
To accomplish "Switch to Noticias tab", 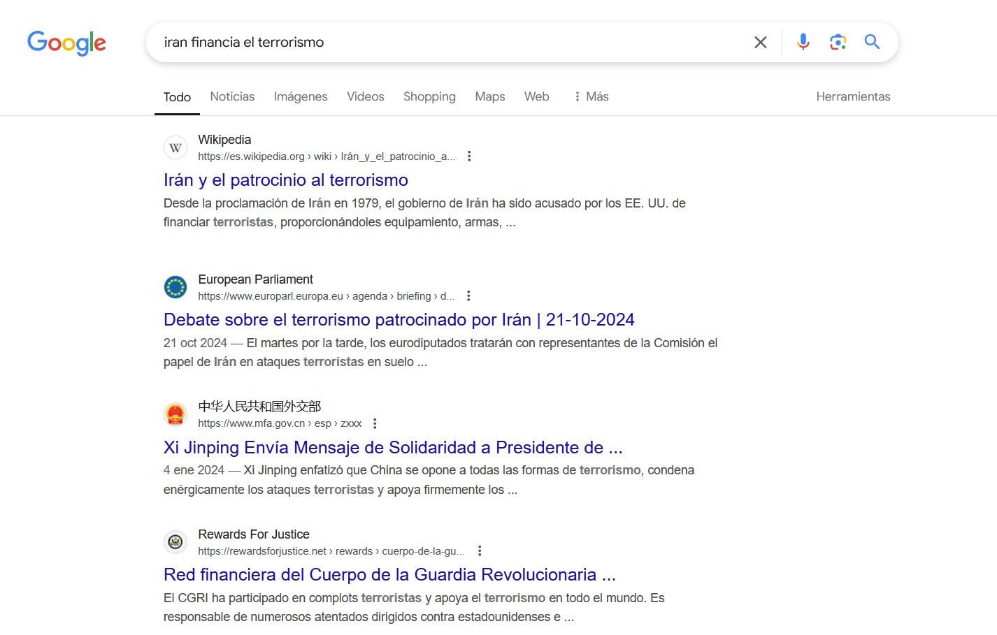I will 232,96.
